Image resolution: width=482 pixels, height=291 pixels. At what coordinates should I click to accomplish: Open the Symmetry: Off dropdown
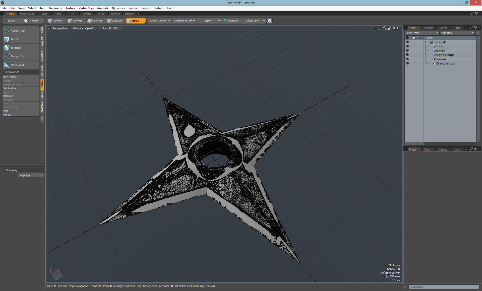click(184, 21)
